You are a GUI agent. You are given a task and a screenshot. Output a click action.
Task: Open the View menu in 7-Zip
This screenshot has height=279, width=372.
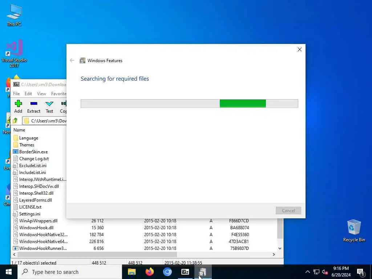tap(41, 94)
